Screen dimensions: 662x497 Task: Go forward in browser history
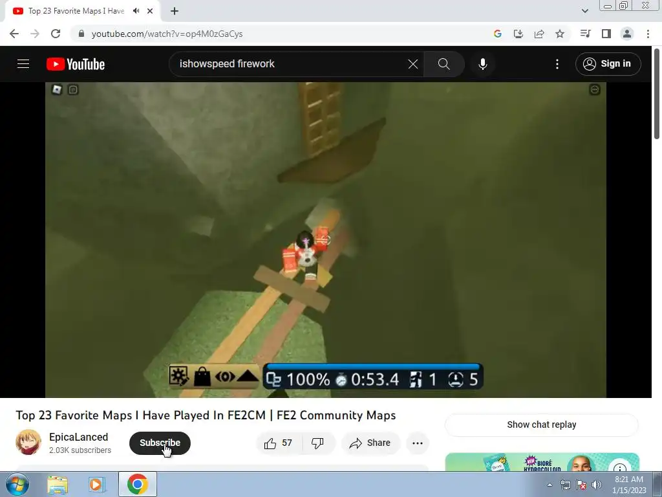coord(35,34)
